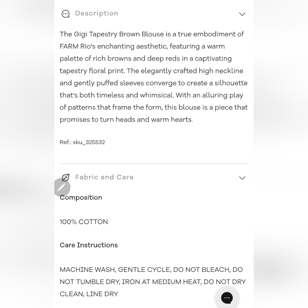The image size is (308, 308).
Task: Click the 100% COTTON text
Action: 84,222
